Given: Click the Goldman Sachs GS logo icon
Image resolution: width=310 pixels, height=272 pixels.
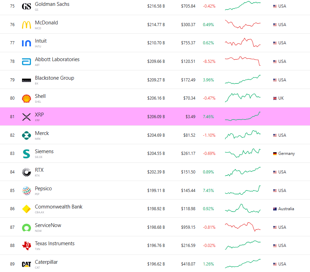Looking at the screenshot, I should pyautogui.click(x=26, y=6).
